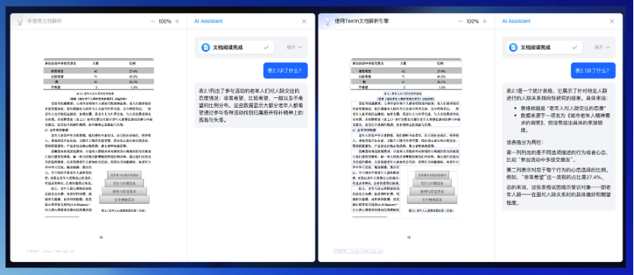The height and width of the screenshot is (275, 634).
Task: Open AI Assistant tab in Textin window
Action: pyautogui.click(x=517, y=21)
